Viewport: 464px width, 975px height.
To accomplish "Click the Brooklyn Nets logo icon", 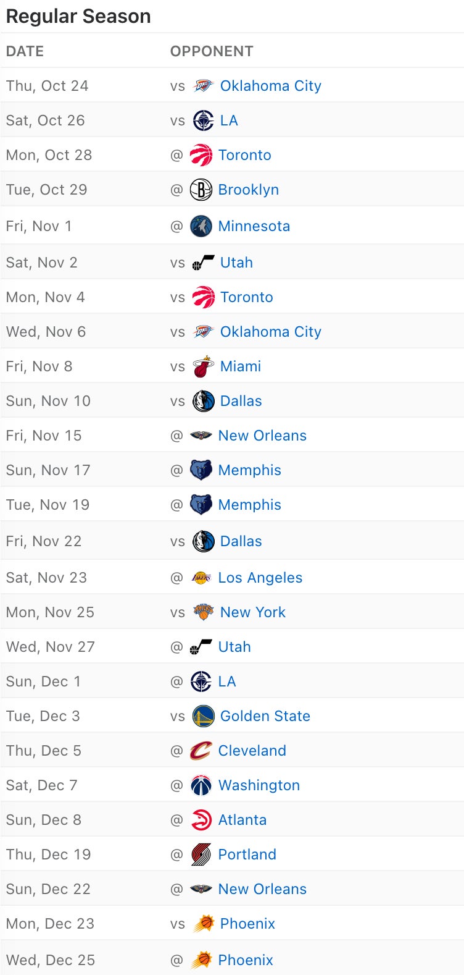I will [x=201, y=190].
